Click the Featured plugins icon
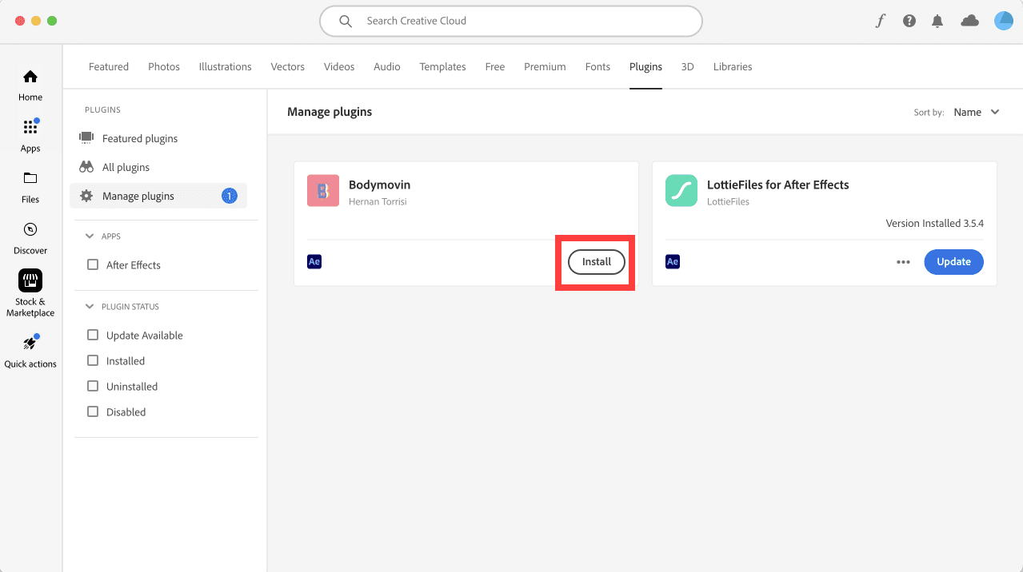1023x572 pixels. [x=86, y=138]
